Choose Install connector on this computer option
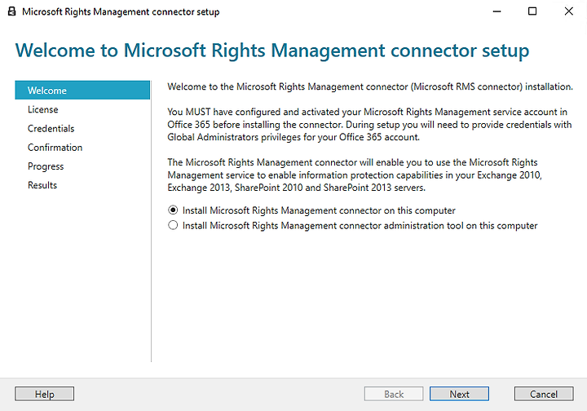Image resolution: width=587 pixels, height=411 pixels. [x=311, y=210]
